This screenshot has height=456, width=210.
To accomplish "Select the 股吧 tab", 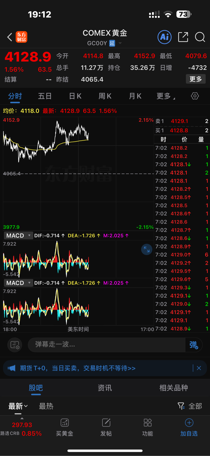I will click(36, 388).
